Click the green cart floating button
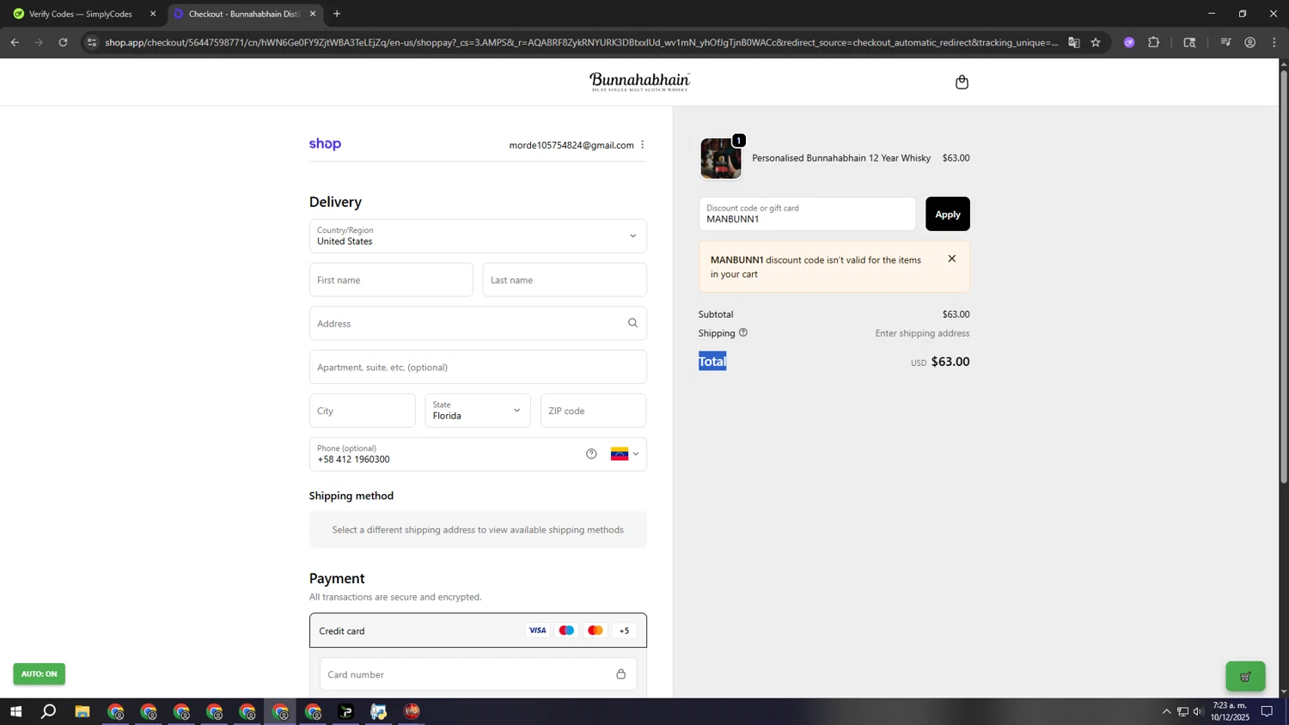The height and width of the screenshot is (725, 1289). 1245,677
